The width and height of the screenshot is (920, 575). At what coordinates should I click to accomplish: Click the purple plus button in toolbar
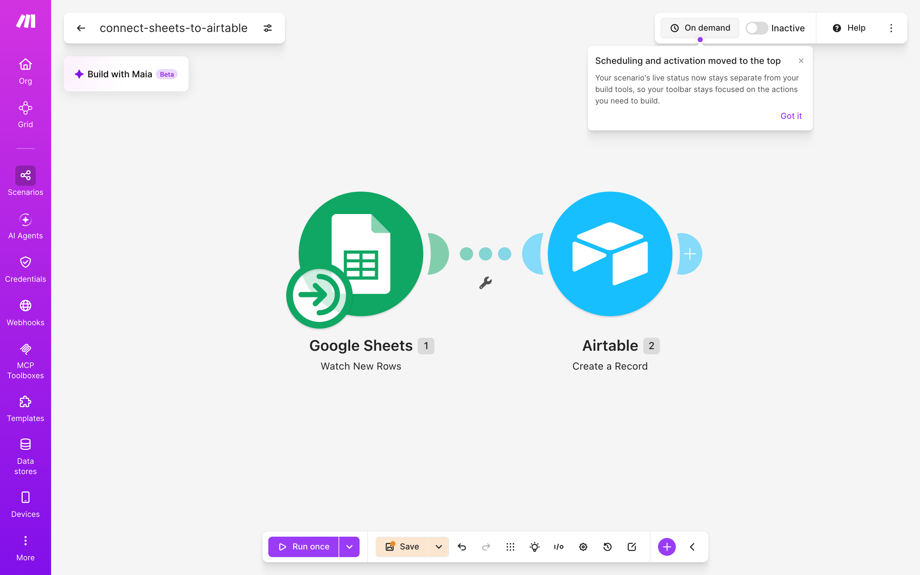[667, 547]
